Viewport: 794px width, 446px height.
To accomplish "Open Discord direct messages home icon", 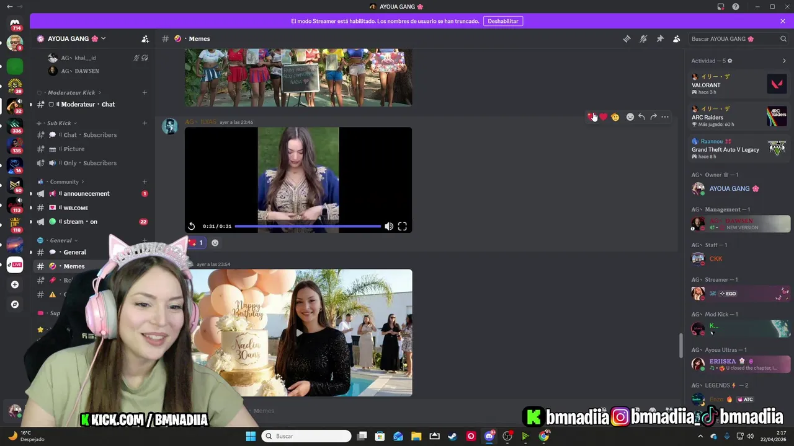I will pos(15,24).
